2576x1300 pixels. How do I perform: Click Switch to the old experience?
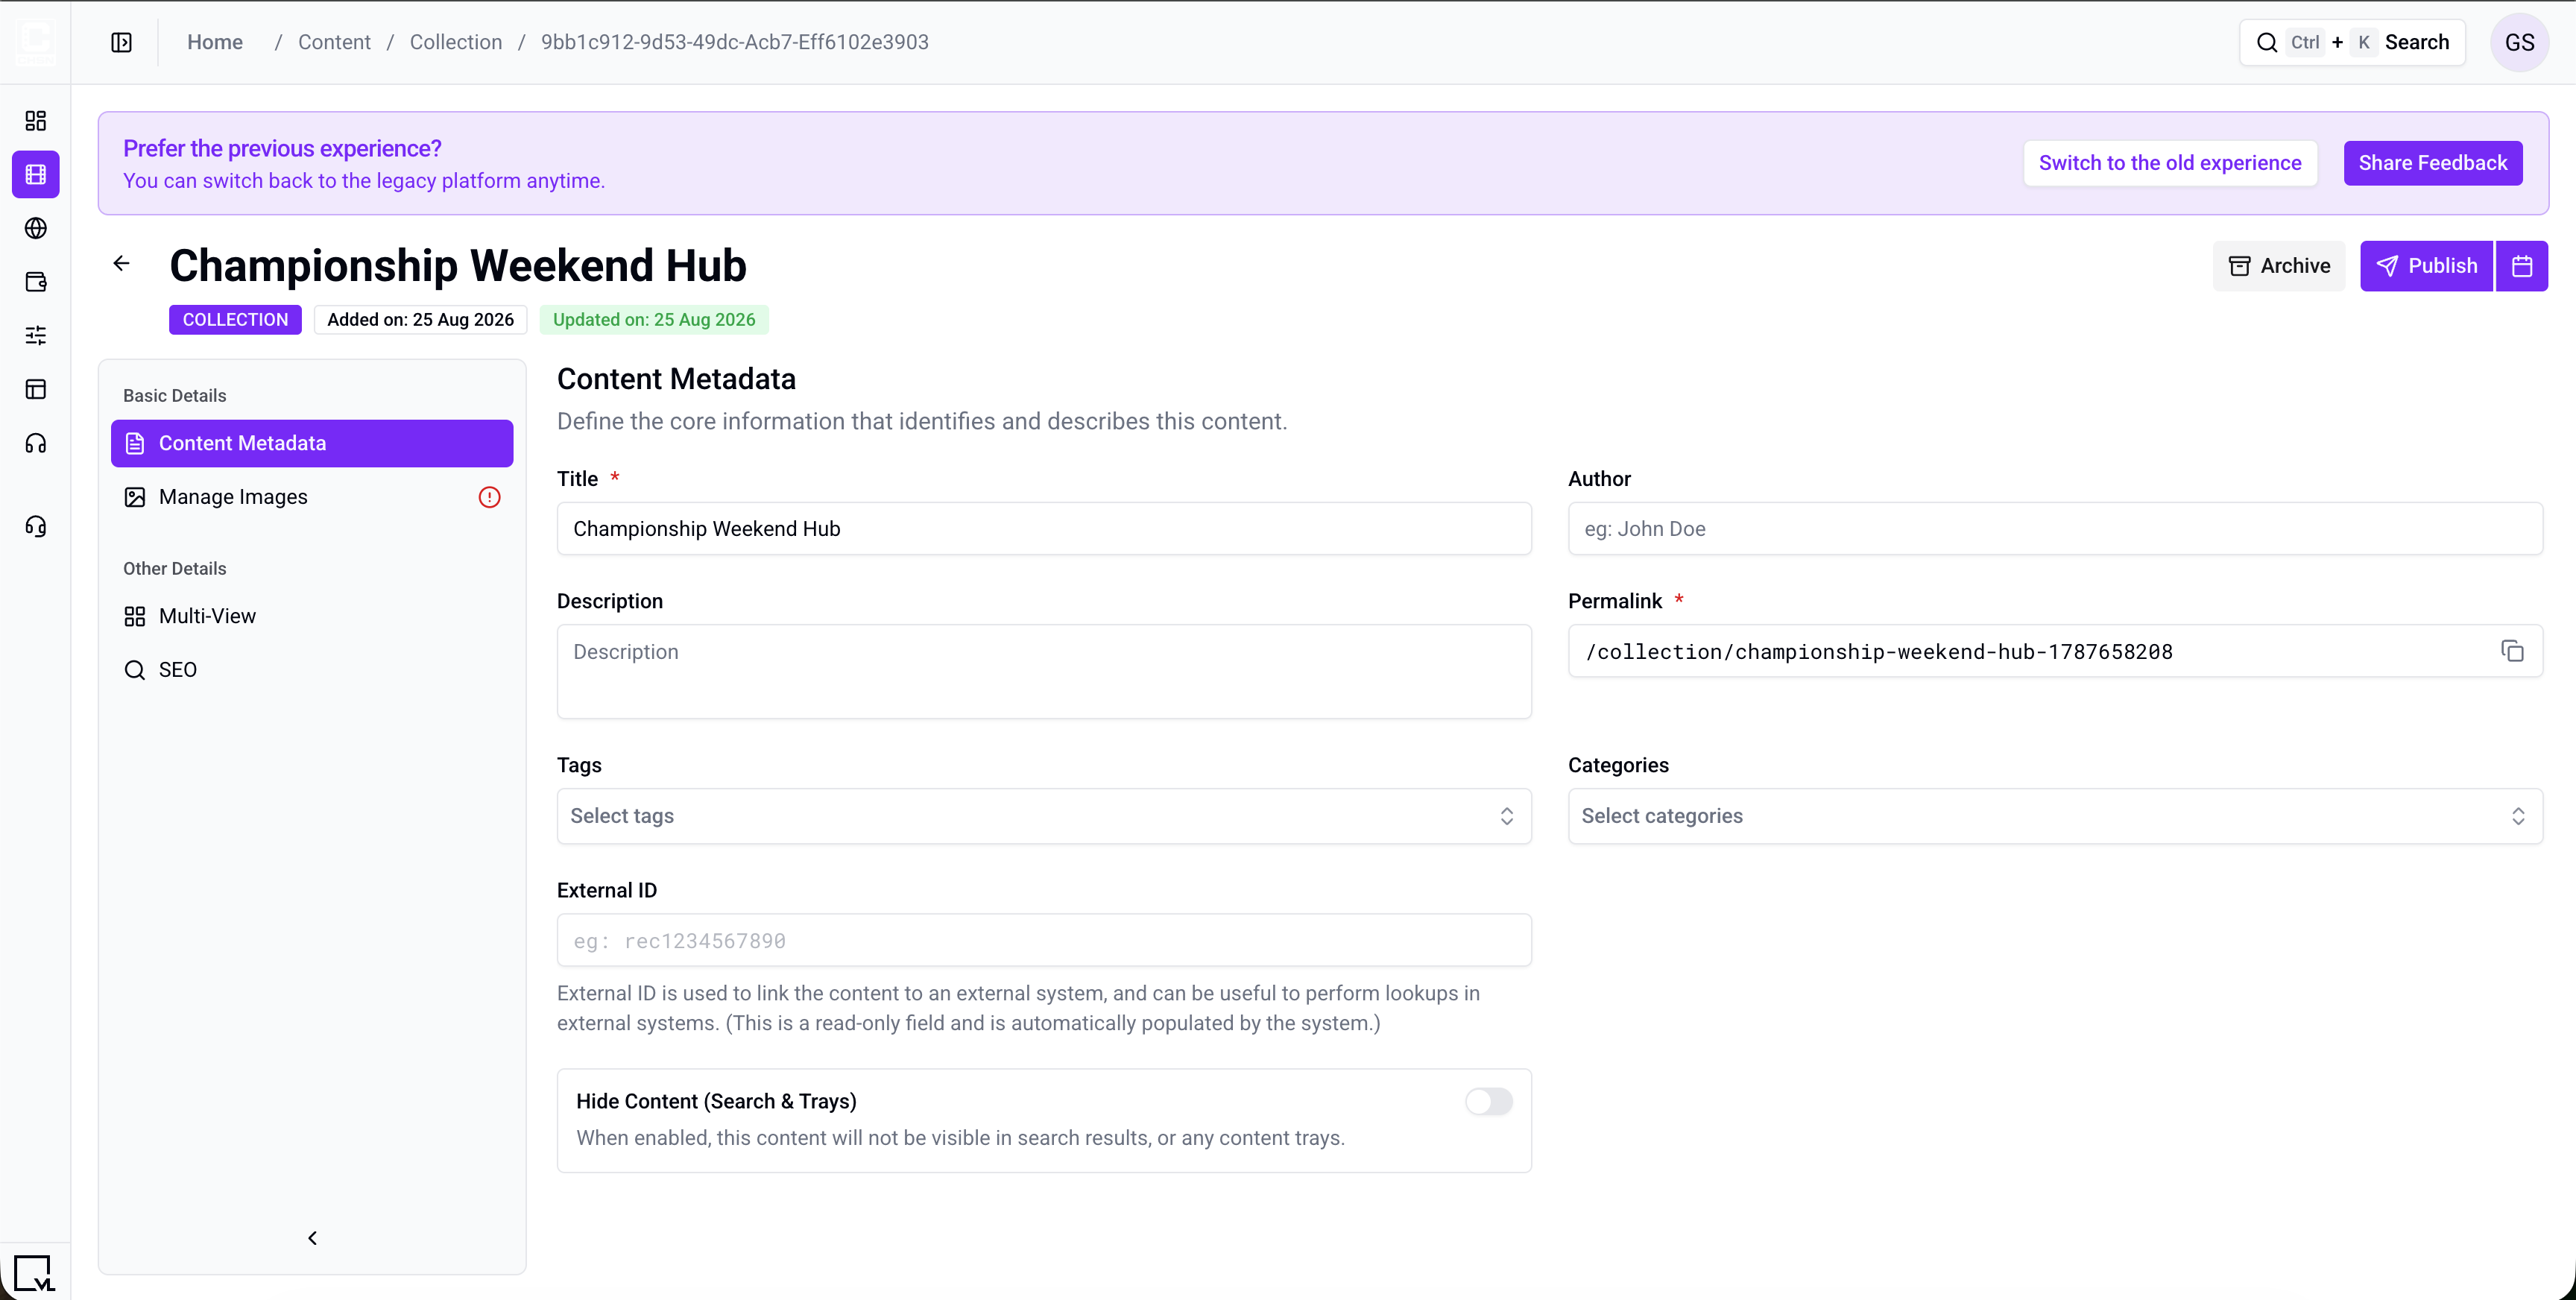click(x=2170, y=163)
